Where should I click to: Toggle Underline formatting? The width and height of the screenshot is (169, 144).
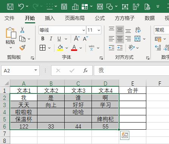pos(59,39)
